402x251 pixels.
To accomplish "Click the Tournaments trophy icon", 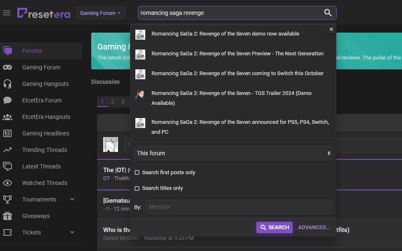I will tap(7, 199).
